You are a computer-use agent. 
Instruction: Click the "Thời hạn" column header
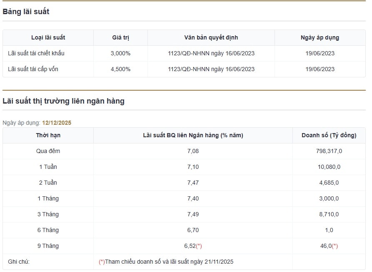48,135
